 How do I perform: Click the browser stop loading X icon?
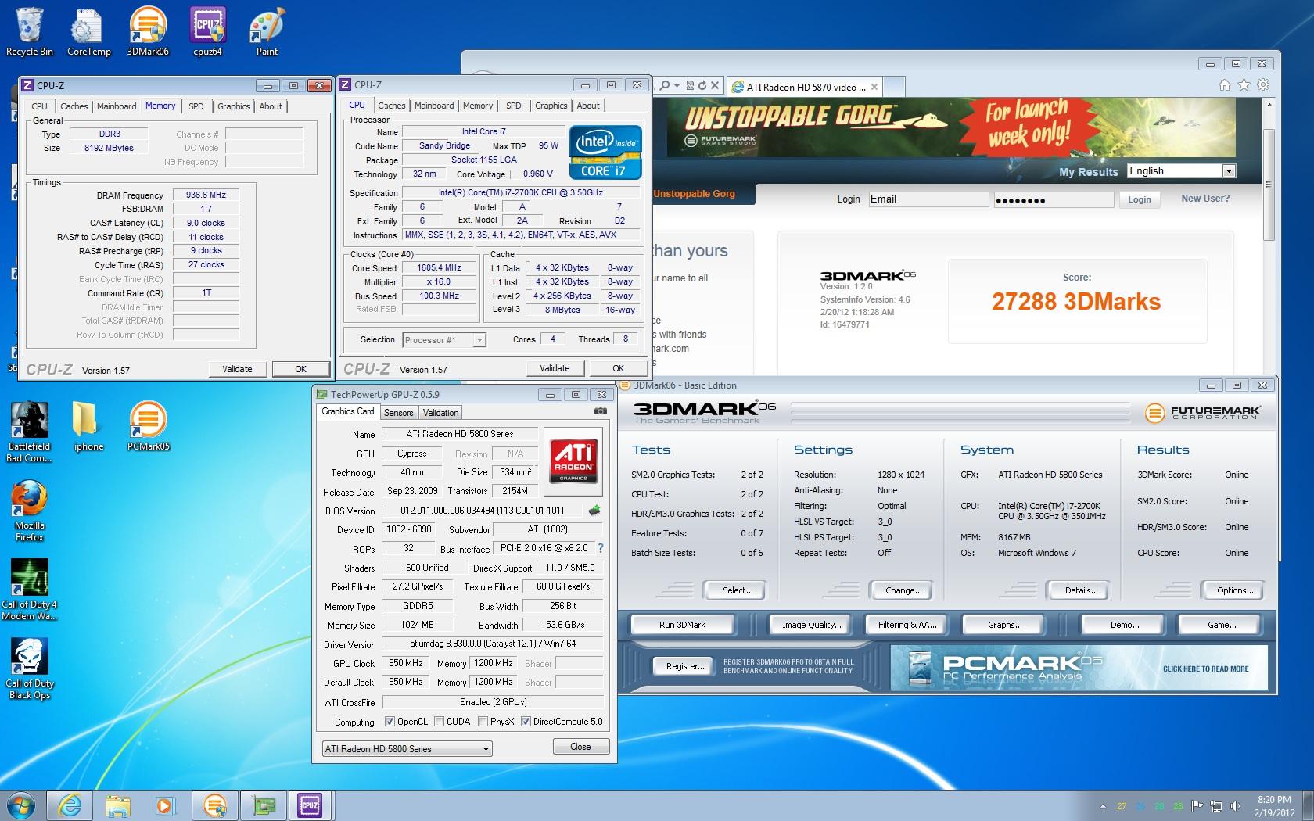click(714, 86)
